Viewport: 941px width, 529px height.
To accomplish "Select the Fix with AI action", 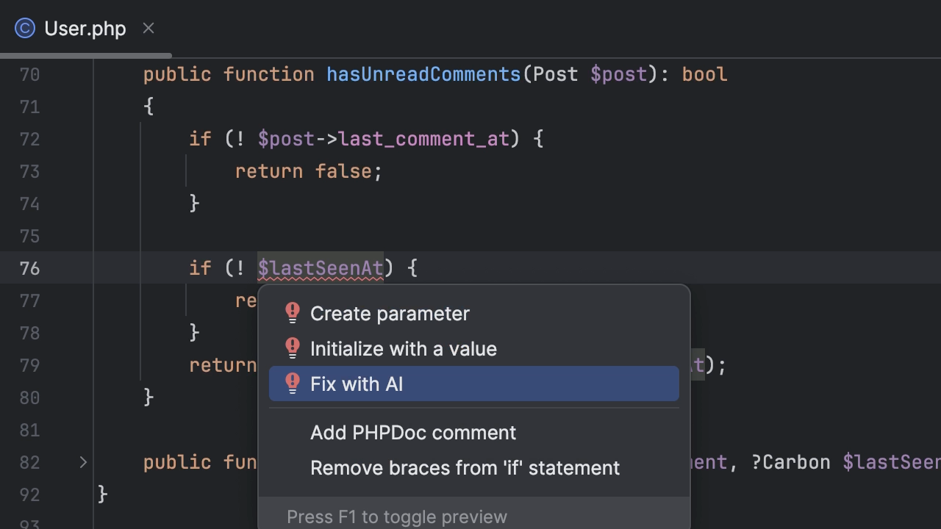I will (474, 384).
